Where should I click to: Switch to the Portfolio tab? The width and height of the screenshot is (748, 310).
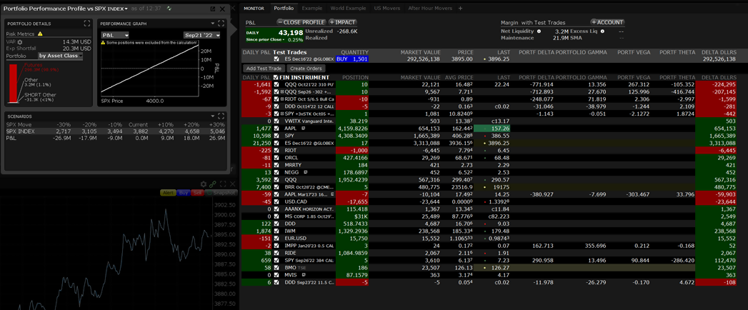pyautogui.click(x=284, y=9)
